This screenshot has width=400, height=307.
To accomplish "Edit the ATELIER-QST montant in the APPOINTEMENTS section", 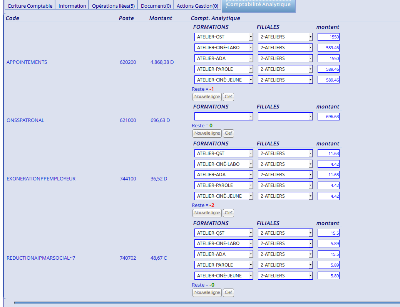I will (328, 37).
